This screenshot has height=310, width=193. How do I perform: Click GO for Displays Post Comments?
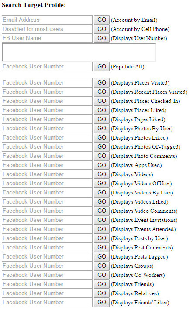pos(102,248)
